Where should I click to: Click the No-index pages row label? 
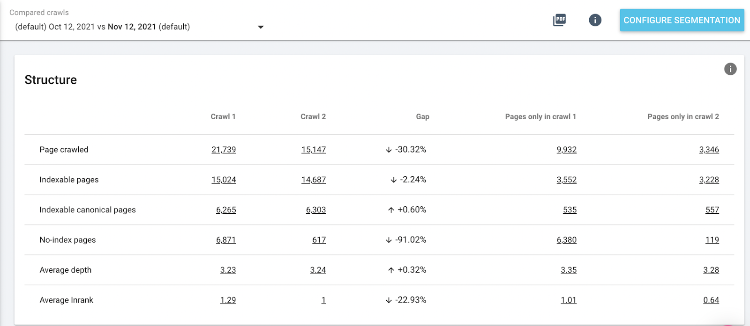(x=67, y=240)
